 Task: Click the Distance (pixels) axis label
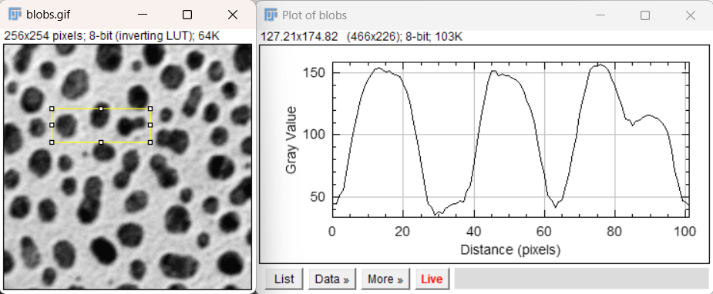[x=510, y=250]
